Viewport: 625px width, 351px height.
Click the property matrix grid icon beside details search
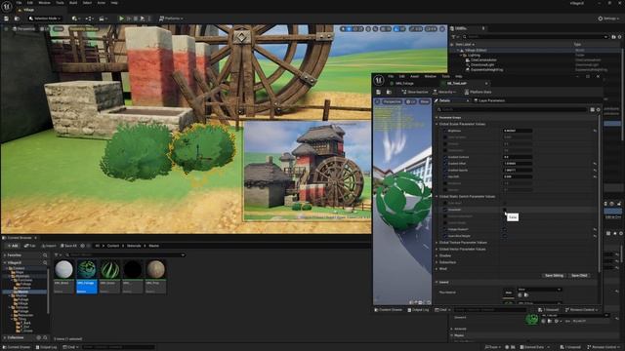click(593, 109)
